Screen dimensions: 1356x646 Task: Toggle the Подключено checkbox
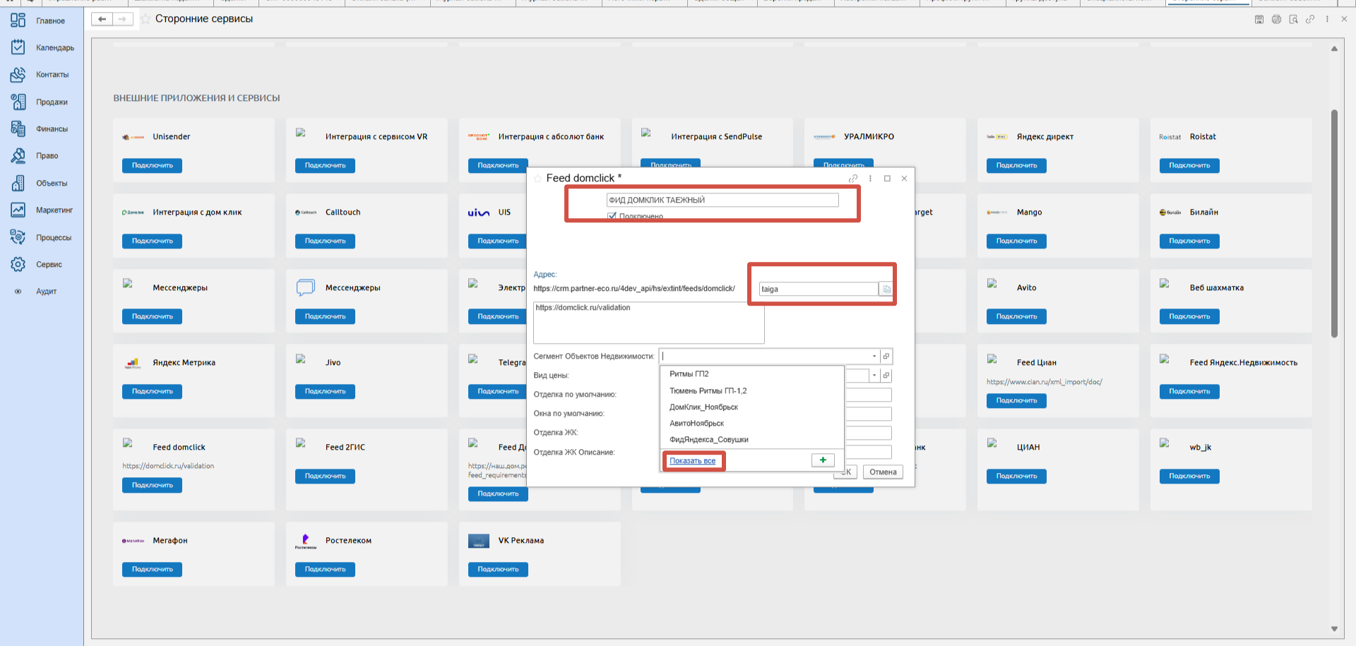tap(612, 217)
